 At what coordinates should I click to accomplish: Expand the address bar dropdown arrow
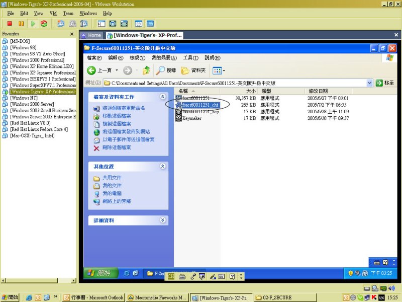[x=369, y=83]
